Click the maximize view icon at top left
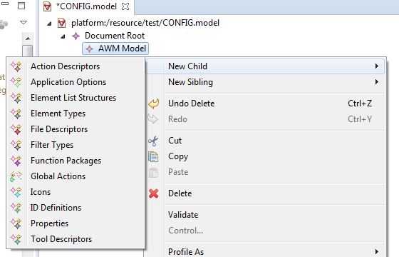Screen dimensions: 399x257 (x=21, y=6)
